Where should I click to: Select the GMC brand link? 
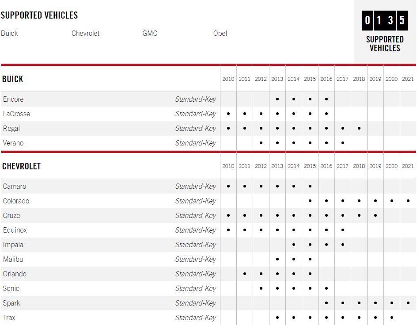pos(150,34)
